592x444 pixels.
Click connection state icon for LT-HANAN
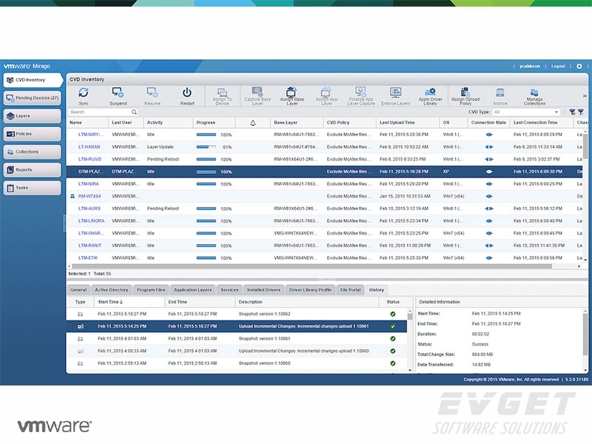coord(489,147)
